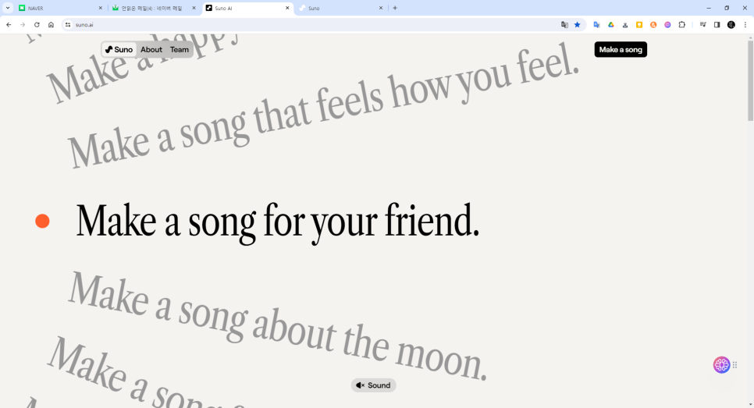Viewport: 754px width, 408px height.
Task: Open the floating flower assistant icon
Action: click(x=721, y=365)
